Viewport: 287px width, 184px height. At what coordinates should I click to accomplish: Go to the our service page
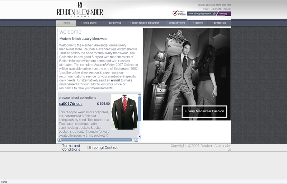114,23
